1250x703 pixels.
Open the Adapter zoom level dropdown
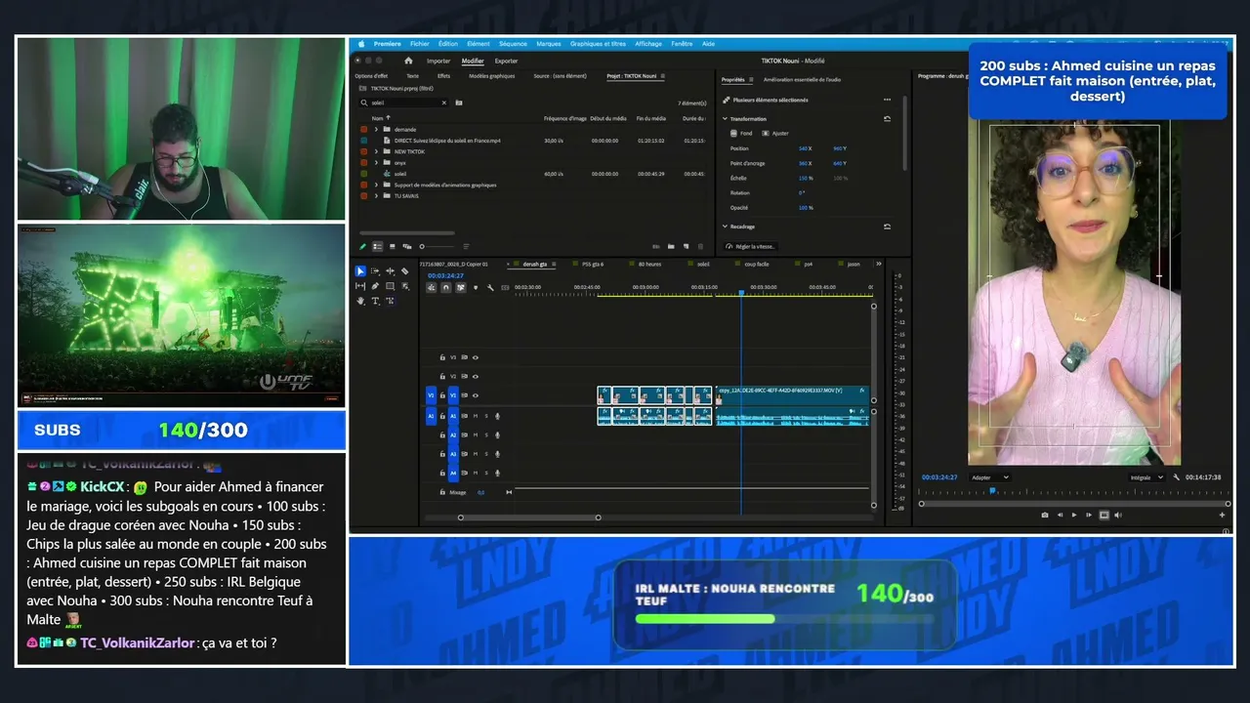click(990, 477)
